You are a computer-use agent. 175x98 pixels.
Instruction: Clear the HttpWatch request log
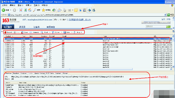click(x=25, y=32)
